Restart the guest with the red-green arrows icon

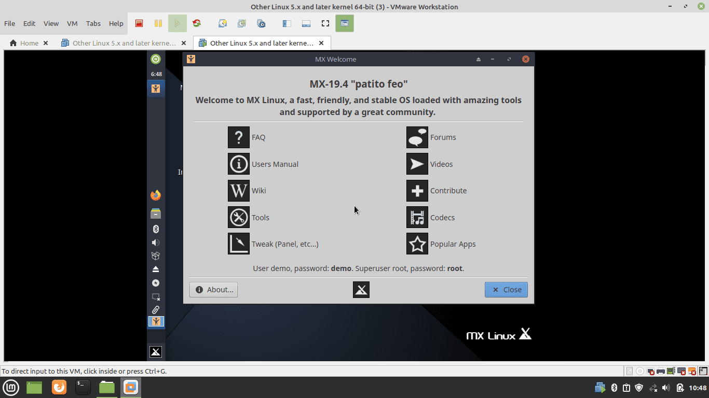click(x=196, y=23)
